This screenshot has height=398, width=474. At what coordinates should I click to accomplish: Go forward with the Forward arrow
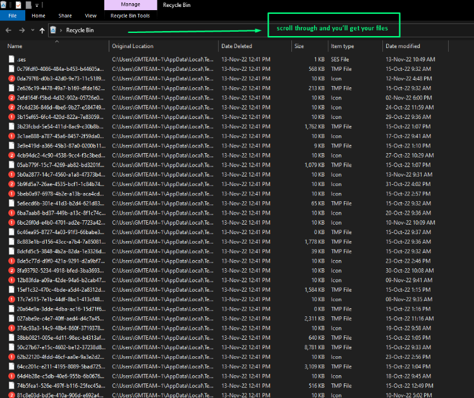click(x=21, y=30)
